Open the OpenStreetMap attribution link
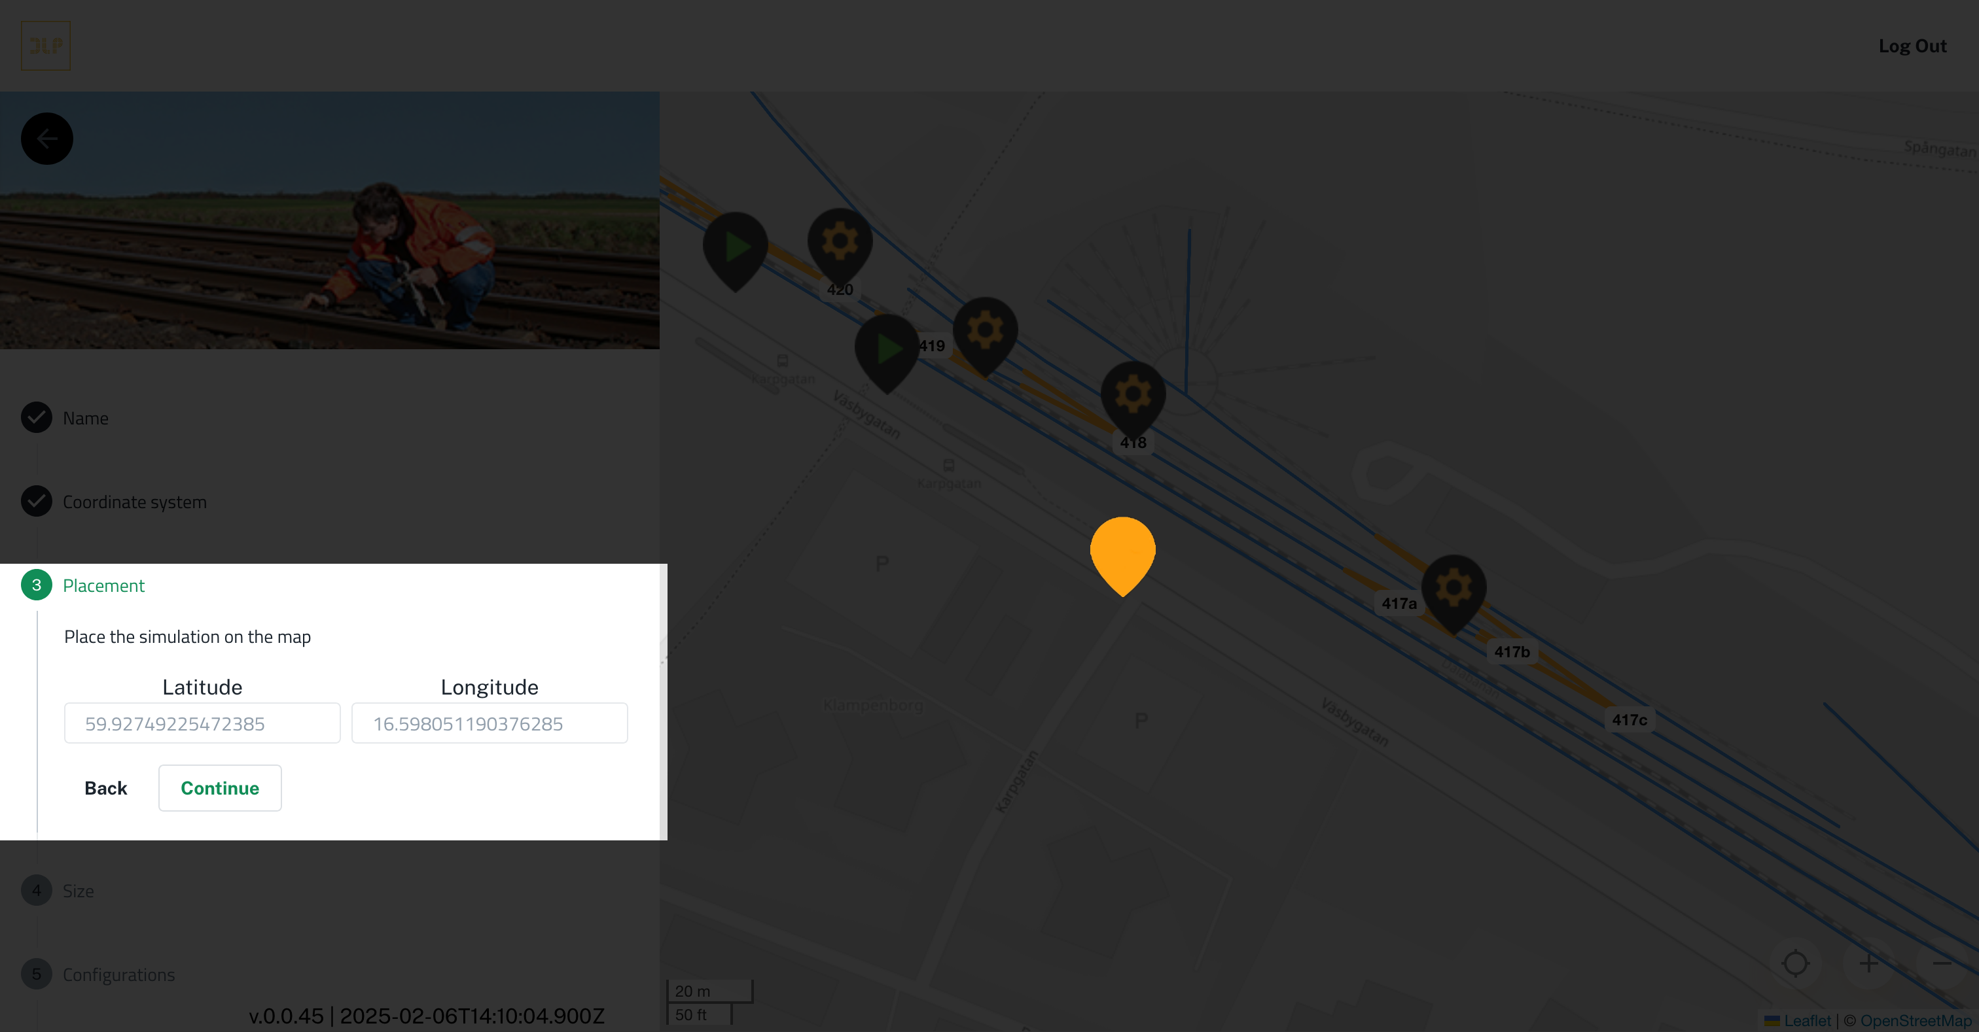The image size is (1979, 1032). coord(1916,1020)
